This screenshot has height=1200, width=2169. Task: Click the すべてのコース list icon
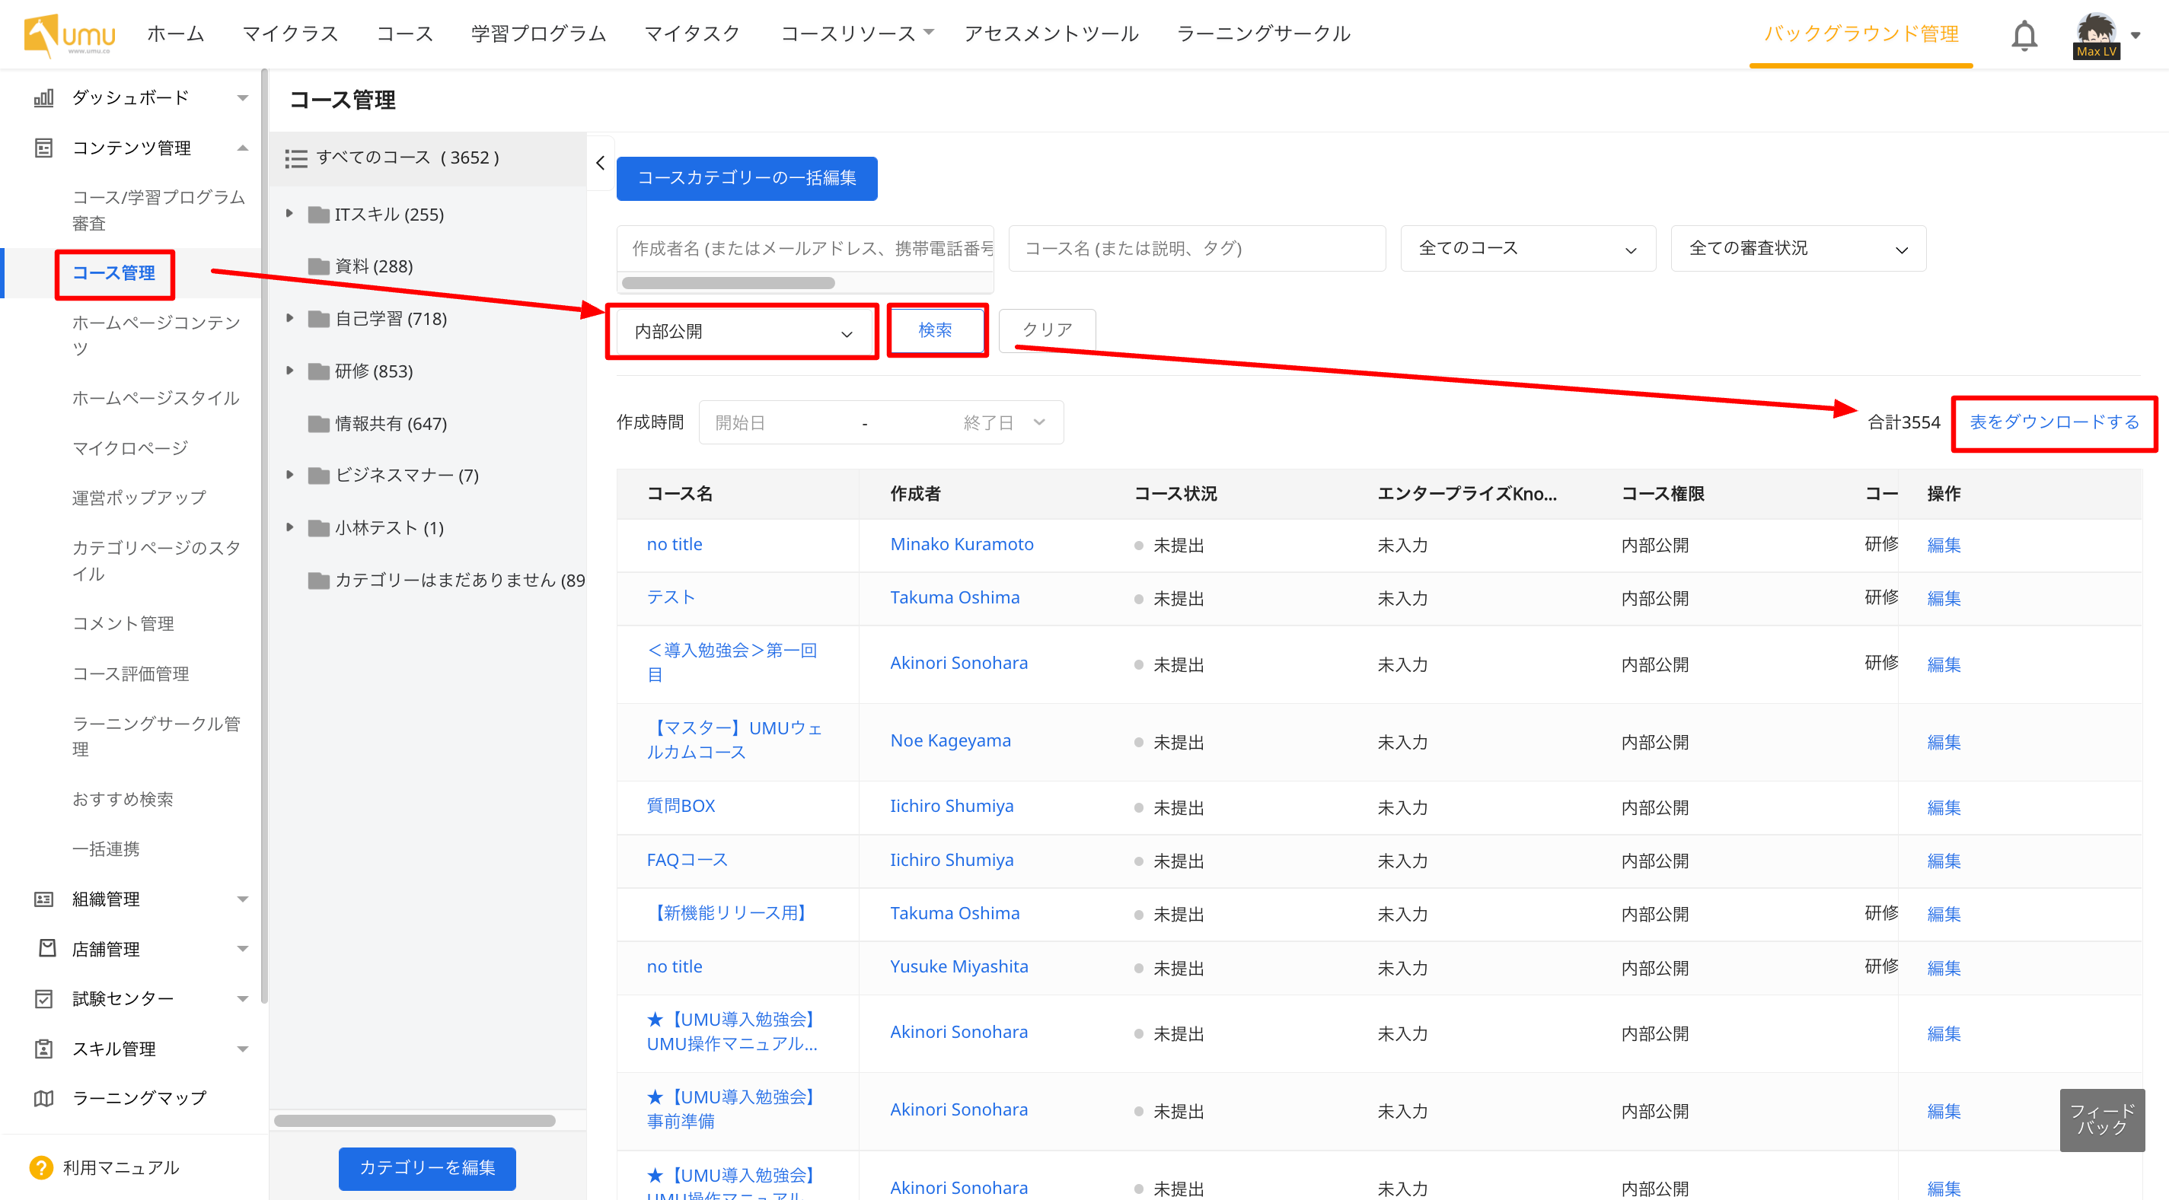(295, 158)
